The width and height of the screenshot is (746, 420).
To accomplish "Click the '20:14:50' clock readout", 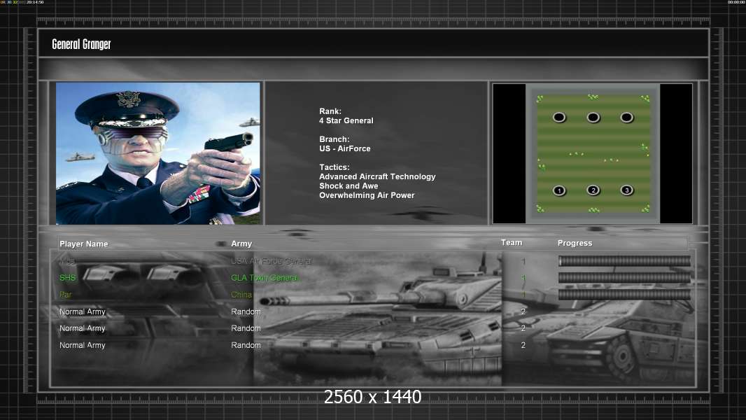I will (x=35, y=2).
